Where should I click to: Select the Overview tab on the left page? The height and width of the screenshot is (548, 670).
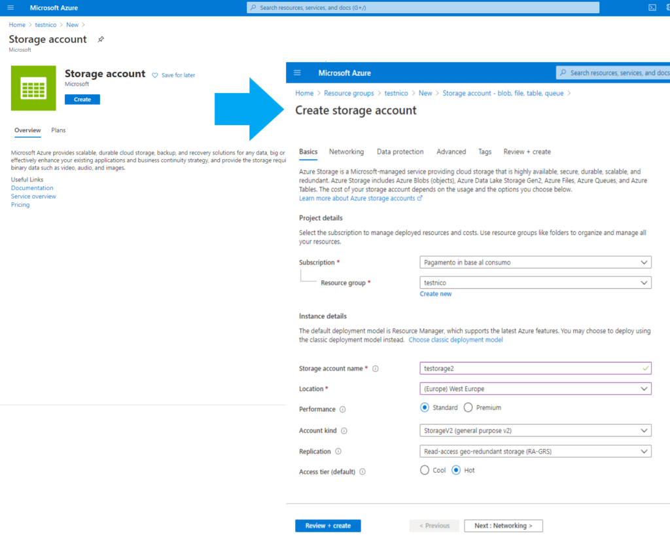point(27,130)
